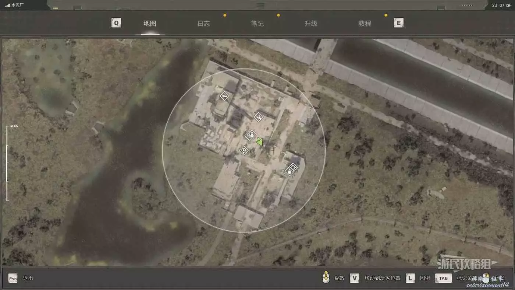The height and width of the screenshot is (290, 515).
Task: Go to the 升级 (Upgrades) tab
Action: click(311, 24)
